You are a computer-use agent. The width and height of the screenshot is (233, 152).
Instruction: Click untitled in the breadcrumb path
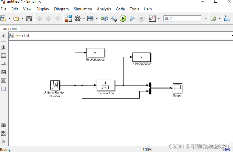[22, 36]
